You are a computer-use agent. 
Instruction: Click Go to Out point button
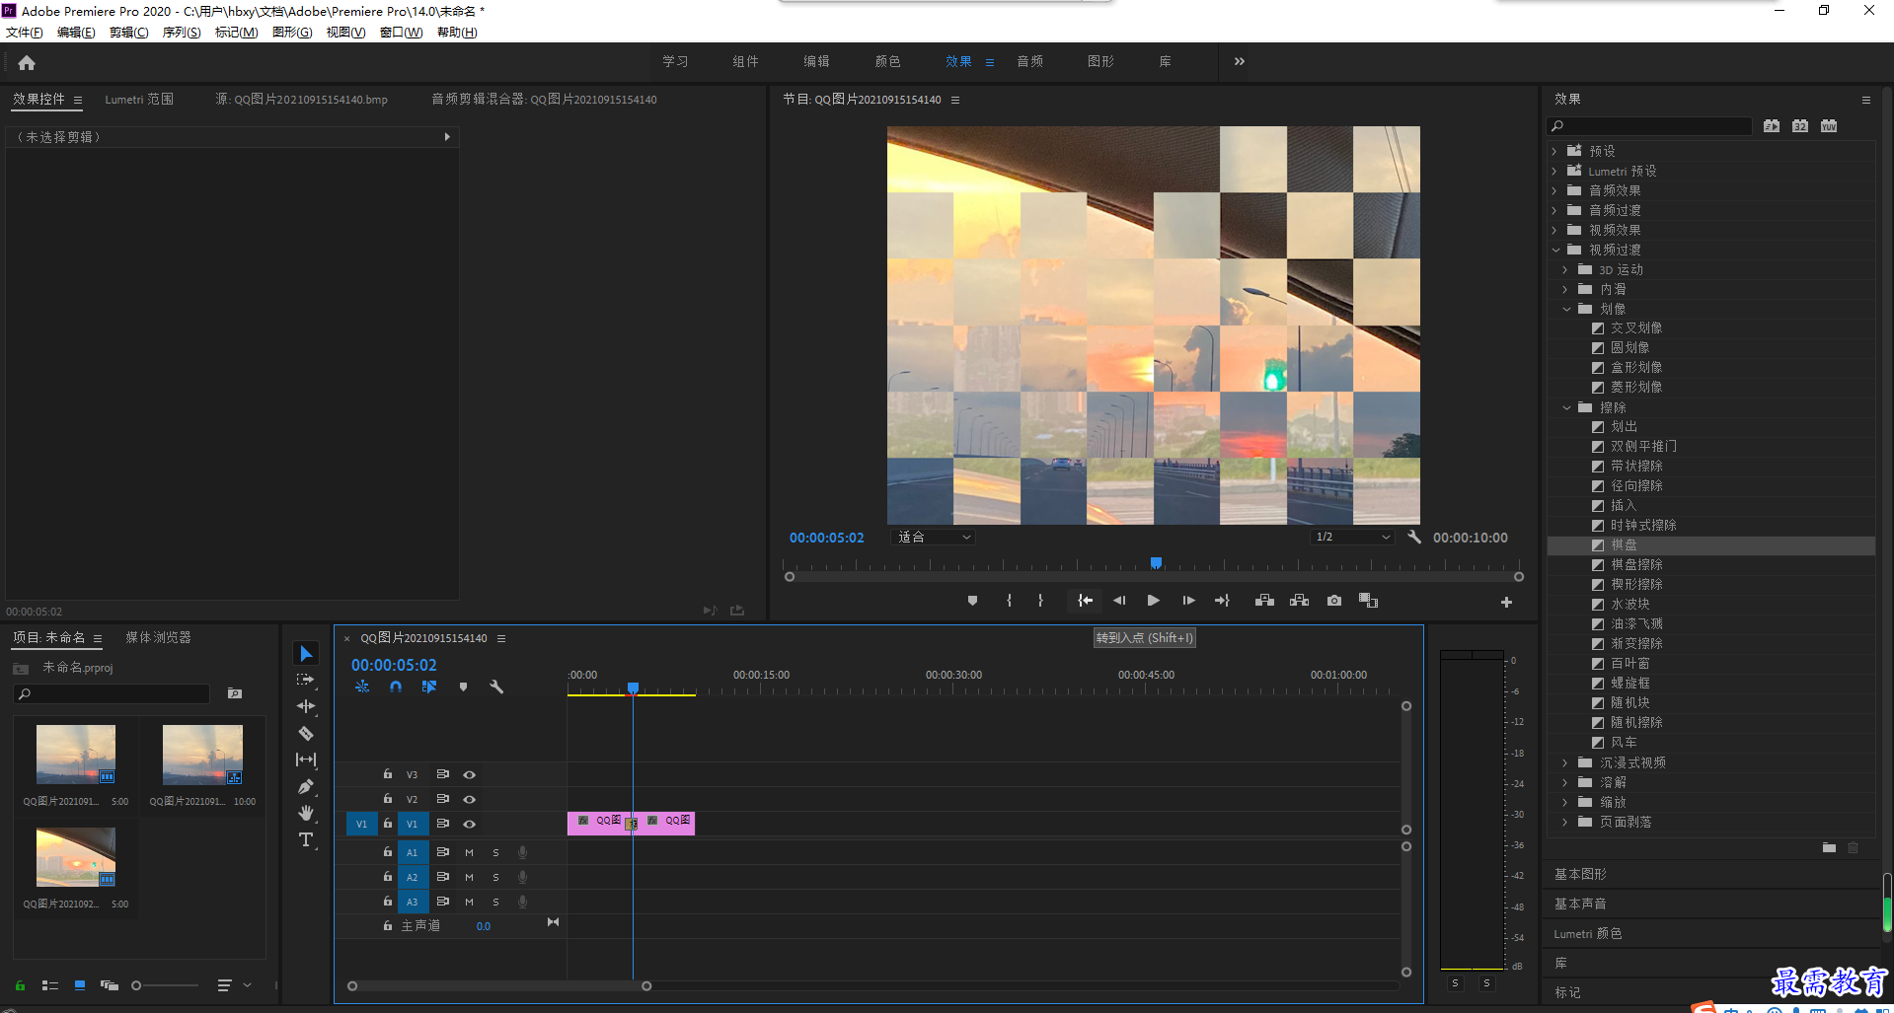coord(1222,600)
